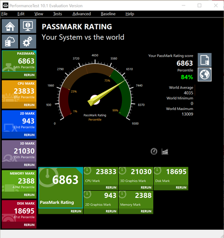Open the View menu
Image resolution: width=224 pixels, height=238 pixels.
click(x=39, y=14)
